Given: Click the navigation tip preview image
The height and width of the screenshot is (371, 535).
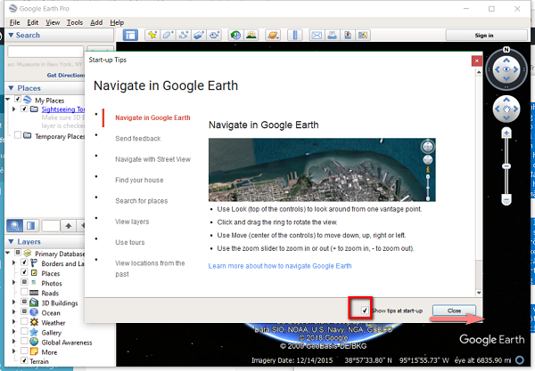Looking at the screenshot, I should (322, 170).
